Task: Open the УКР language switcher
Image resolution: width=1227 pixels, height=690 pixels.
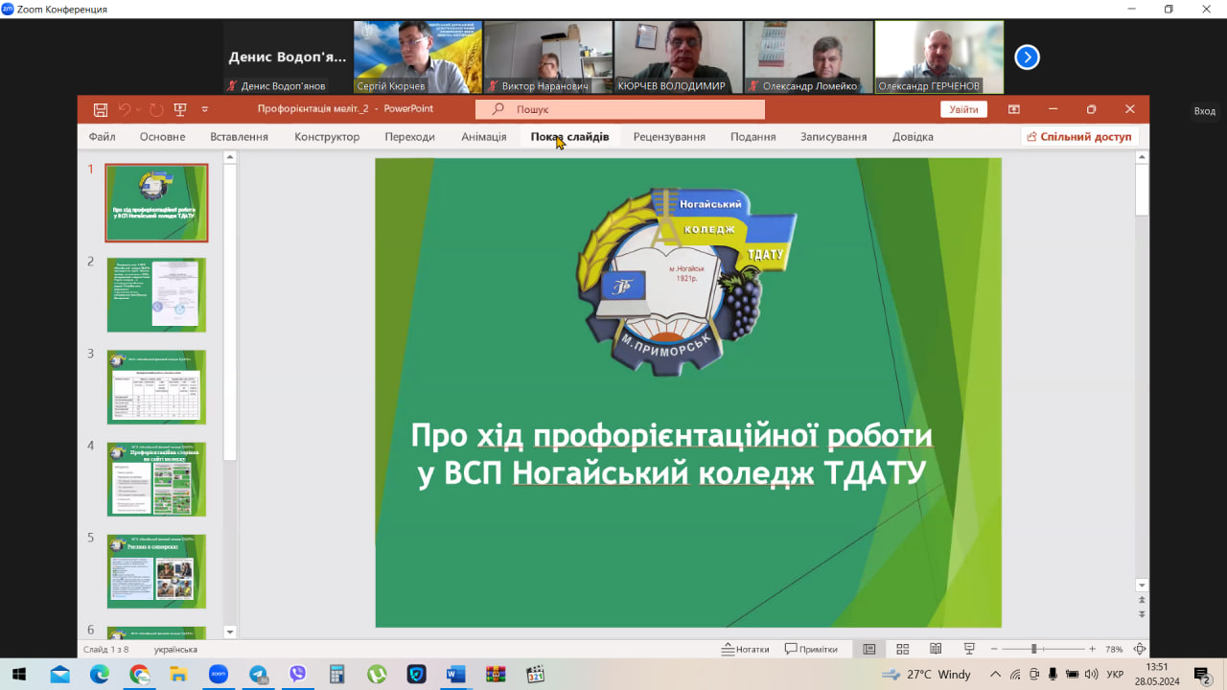Action: [x=1113, y=674]
